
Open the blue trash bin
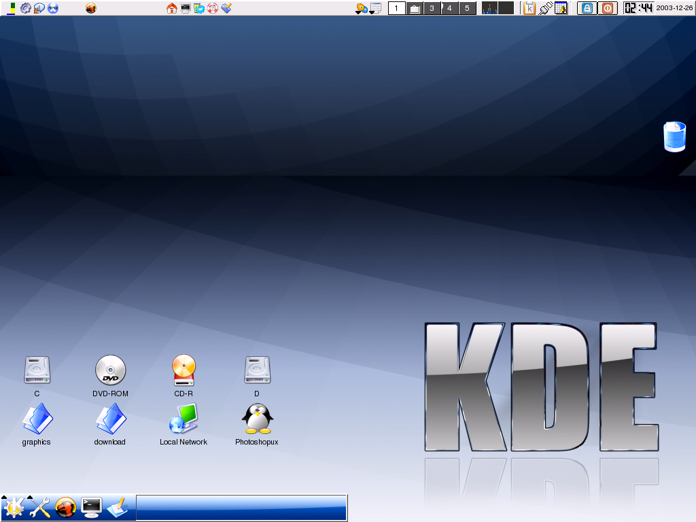tap(674, 137)
